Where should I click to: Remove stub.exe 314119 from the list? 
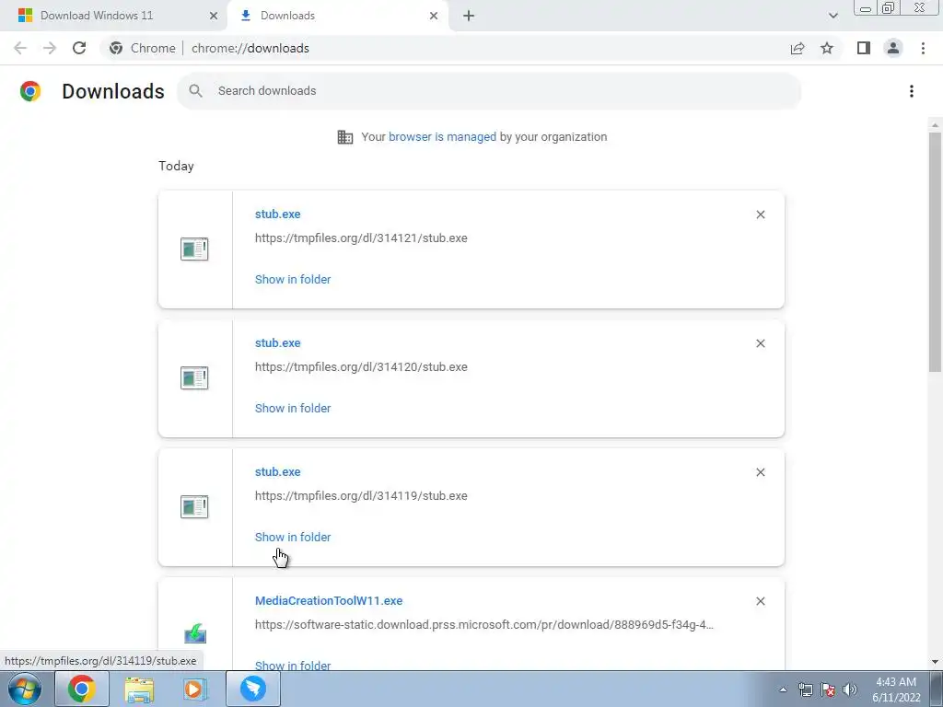(760, 472)
